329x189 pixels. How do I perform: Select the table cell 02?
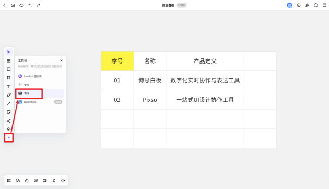tap(118, 100)
